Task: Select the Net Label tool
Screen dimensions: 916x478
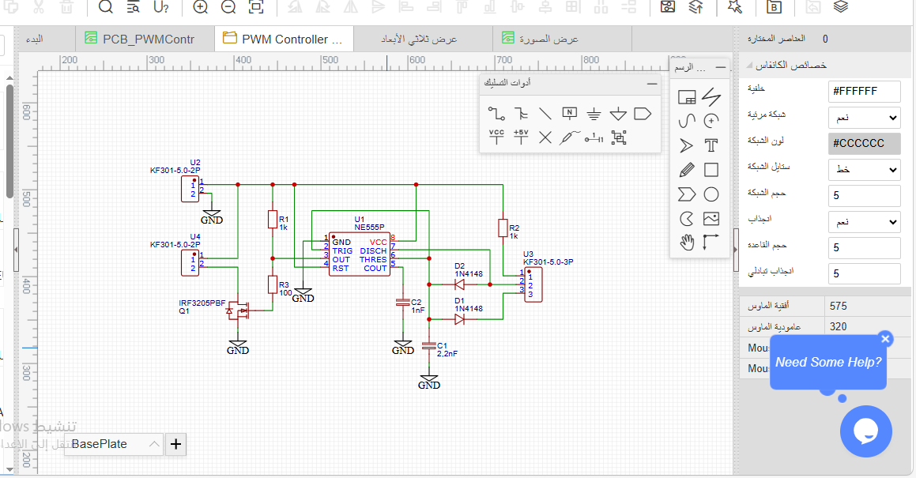Action: (569, 113)
